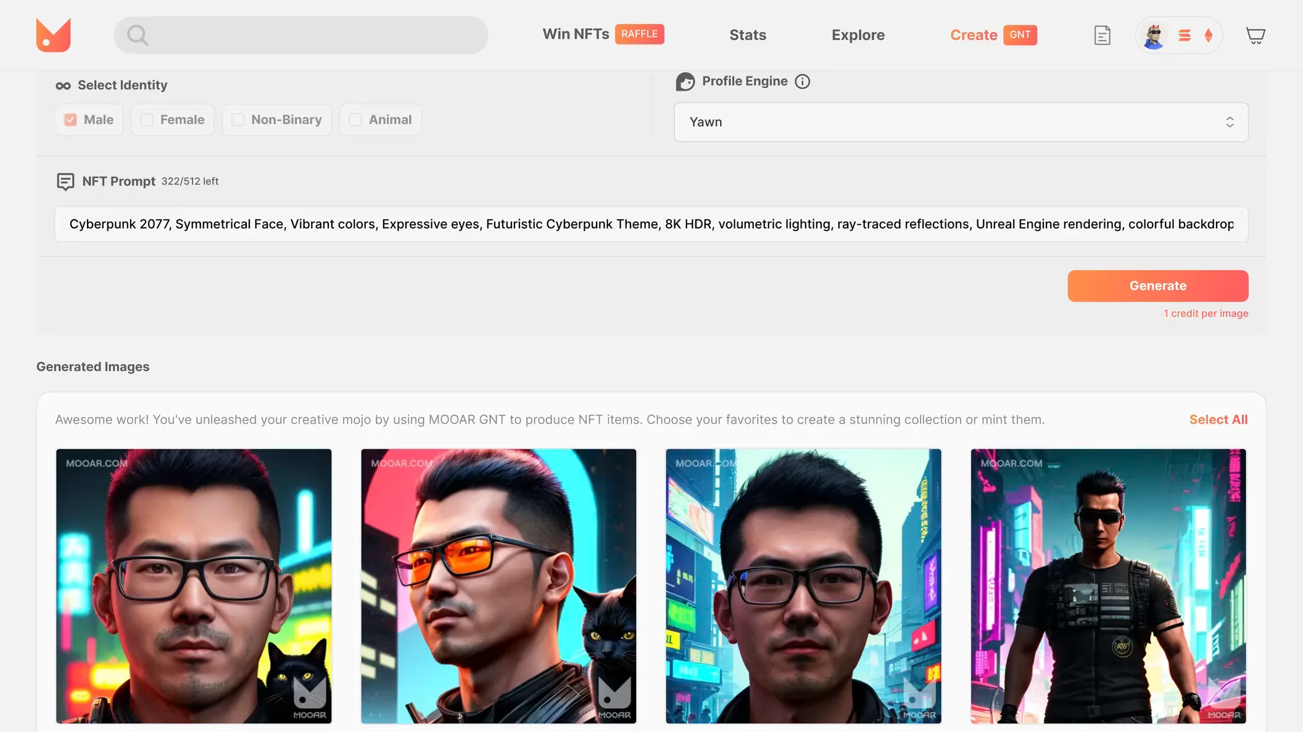Click the Generate button
This screenshot has height=732, width=1303.
pyautogui.click(x=1158, y=286)
